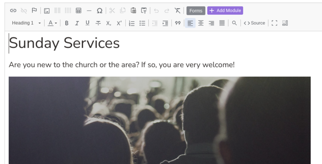Screen dimensions: 322x164
Task: Click the Sunday Services heading
Action: tap(64, 43)
